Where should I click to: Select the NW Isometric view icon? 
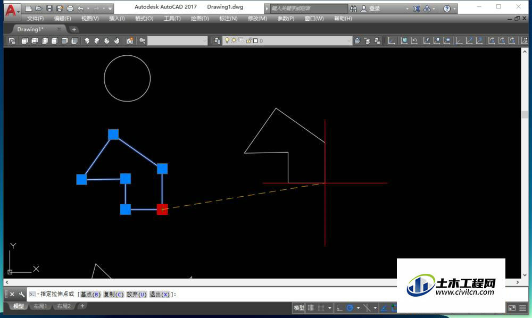(117, 41)
